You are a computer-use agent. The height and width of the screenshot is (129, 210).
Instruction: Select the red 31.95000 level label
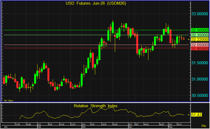tap(200, 48)
